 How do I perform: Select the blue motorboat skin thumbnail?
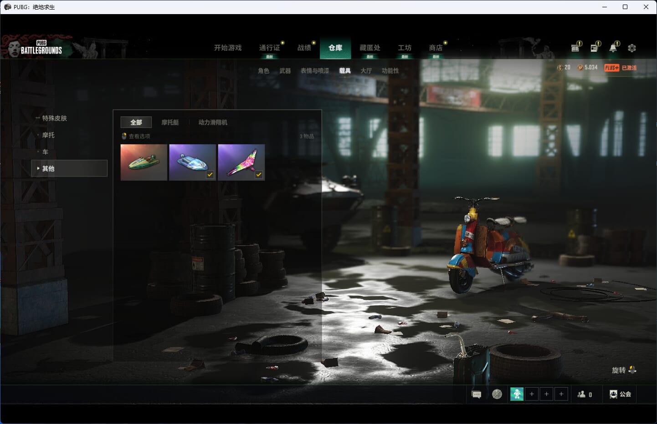pos(192,162)
